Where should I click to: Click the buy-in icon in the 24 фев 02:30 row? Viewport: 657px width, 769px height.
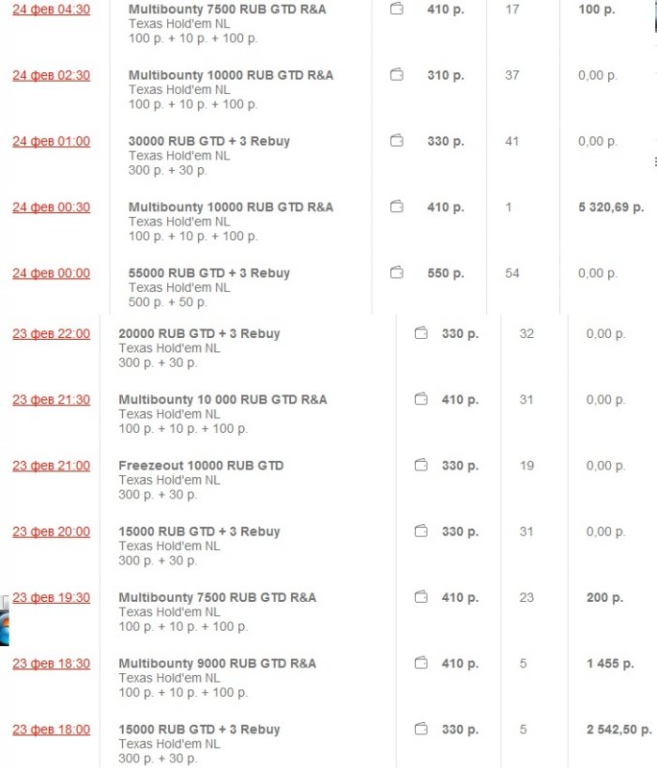coord(396,75)
